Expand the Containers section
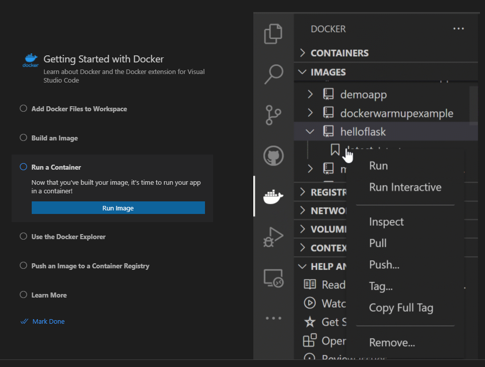This screenshot has width=485, height=367. (x=302, y=53)
